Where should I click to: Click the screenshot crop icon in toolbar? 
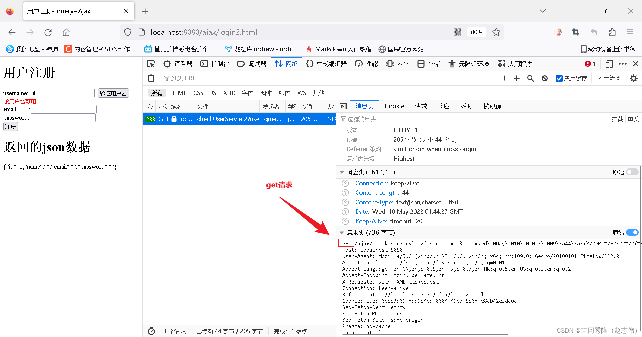576,32
